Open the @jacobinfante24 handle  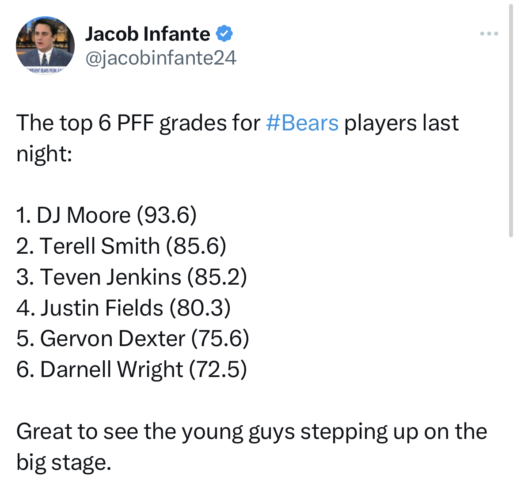point(160,58)
